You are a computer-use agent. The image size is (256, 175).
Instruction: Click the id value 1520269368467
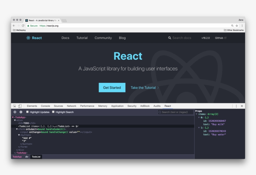217,121
